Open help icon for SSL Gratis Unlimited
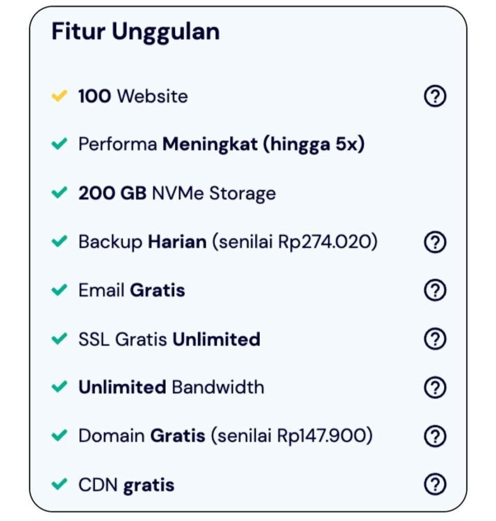Image resolution: width=496 pixels, height=521 pixels. 435,338
